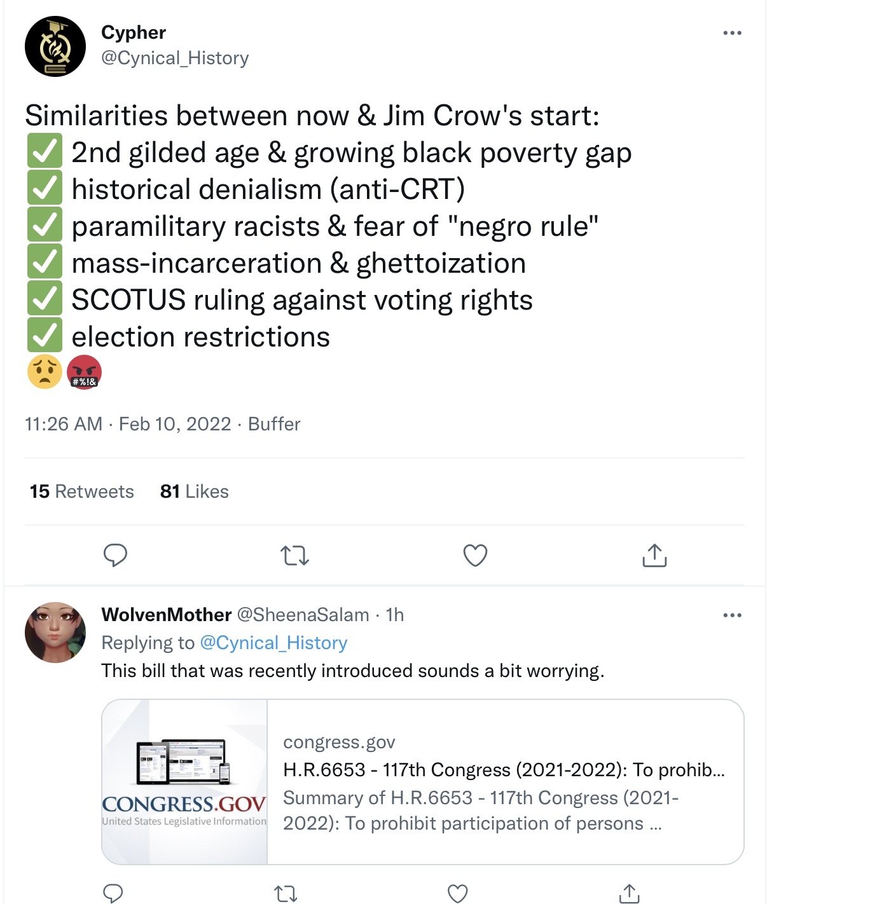The height and width of the screenshot is (904, 870).
Task: Open more options on WolvenMother's reply
Action: click(x=732, y=615)
